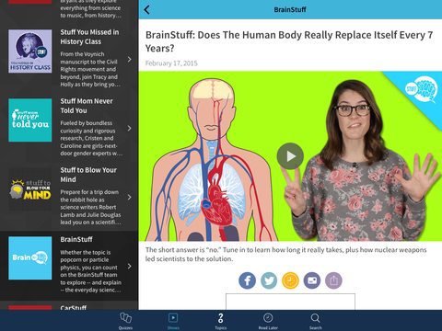Expand Stuff Mom Never Told You chevron
The height and width of the screenshot is (331, 442).
(x=129, y=128)
